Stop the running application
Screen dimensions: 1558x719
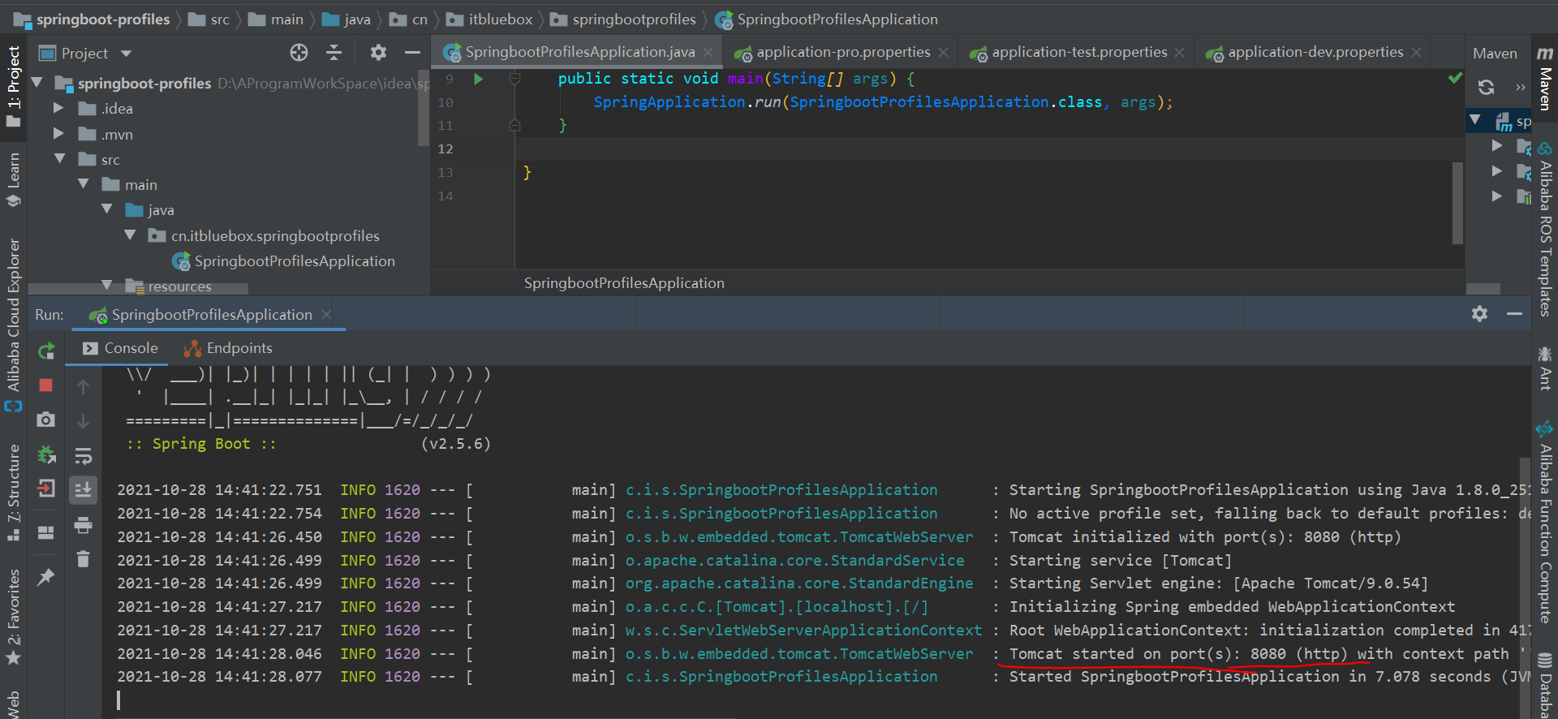pyautogui.click(x=46, y=385)
